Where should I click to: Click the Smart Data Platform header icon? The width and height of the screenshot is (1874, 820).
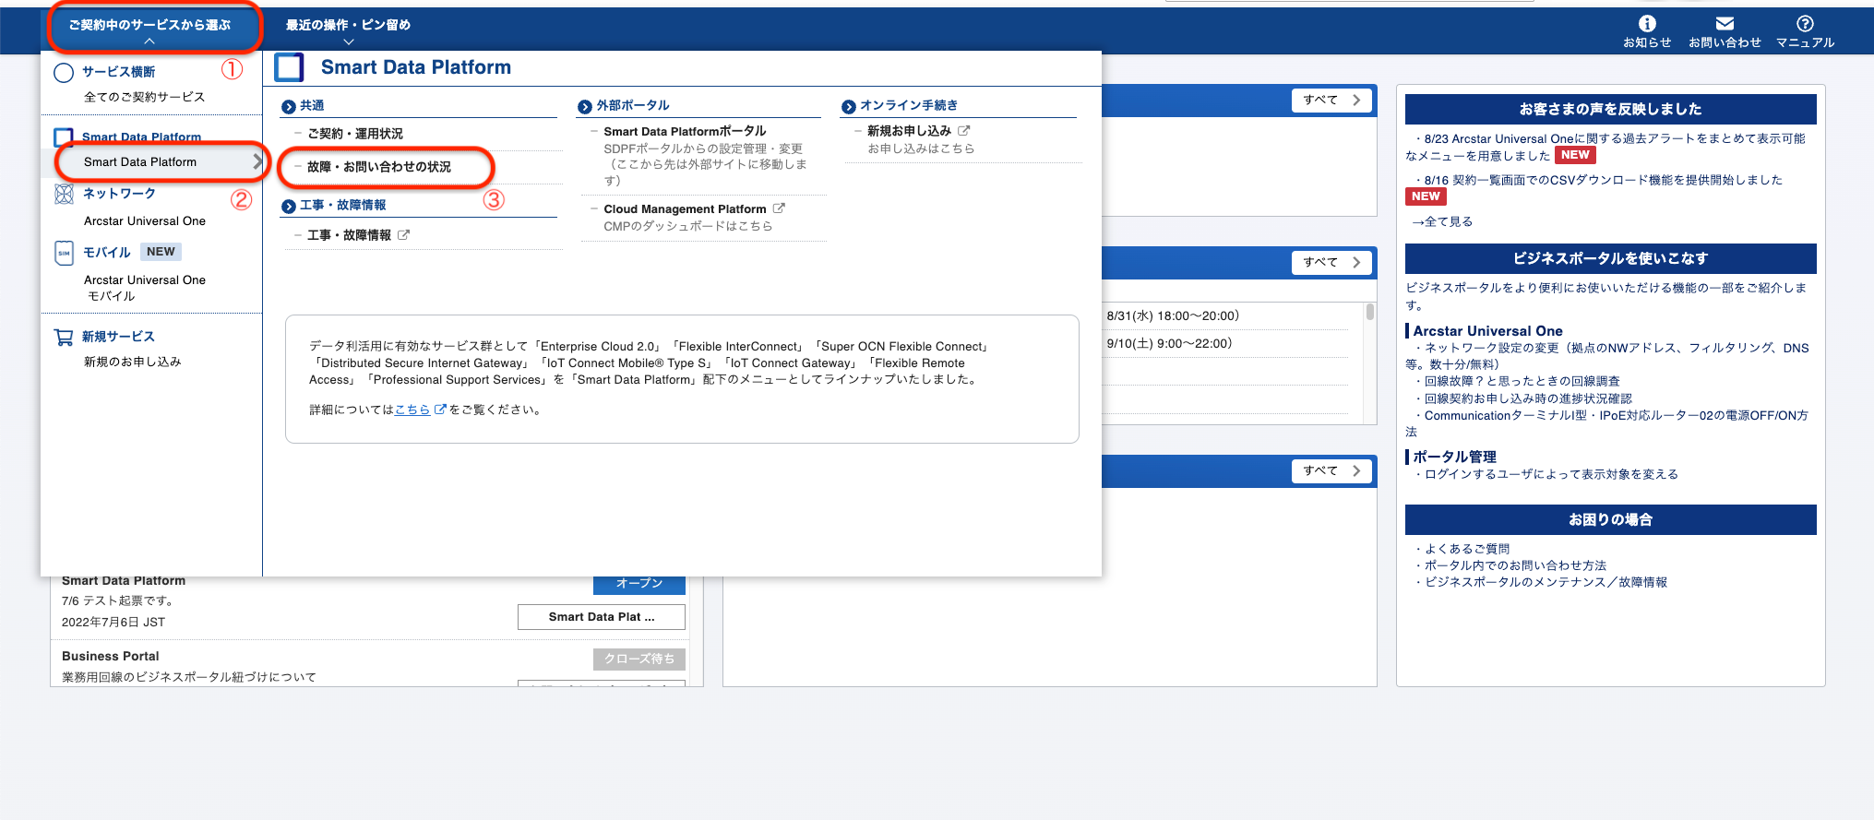click(290, 67)
